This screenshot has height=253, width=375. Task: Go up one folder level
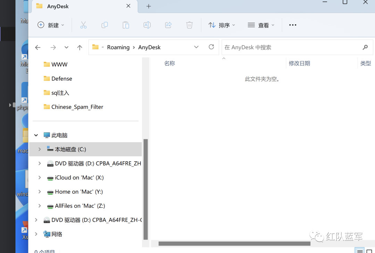coord(80,47)
